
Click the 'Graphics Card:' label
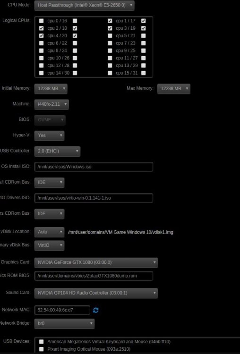(16, 262)
